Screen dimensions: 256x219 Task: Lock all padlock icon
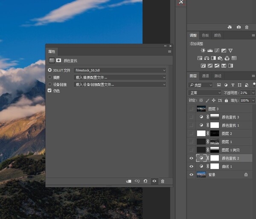click(x=226, y=100)
